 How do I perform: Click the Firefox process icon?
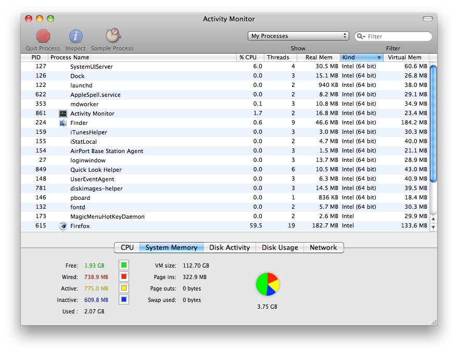click(63, 226)
